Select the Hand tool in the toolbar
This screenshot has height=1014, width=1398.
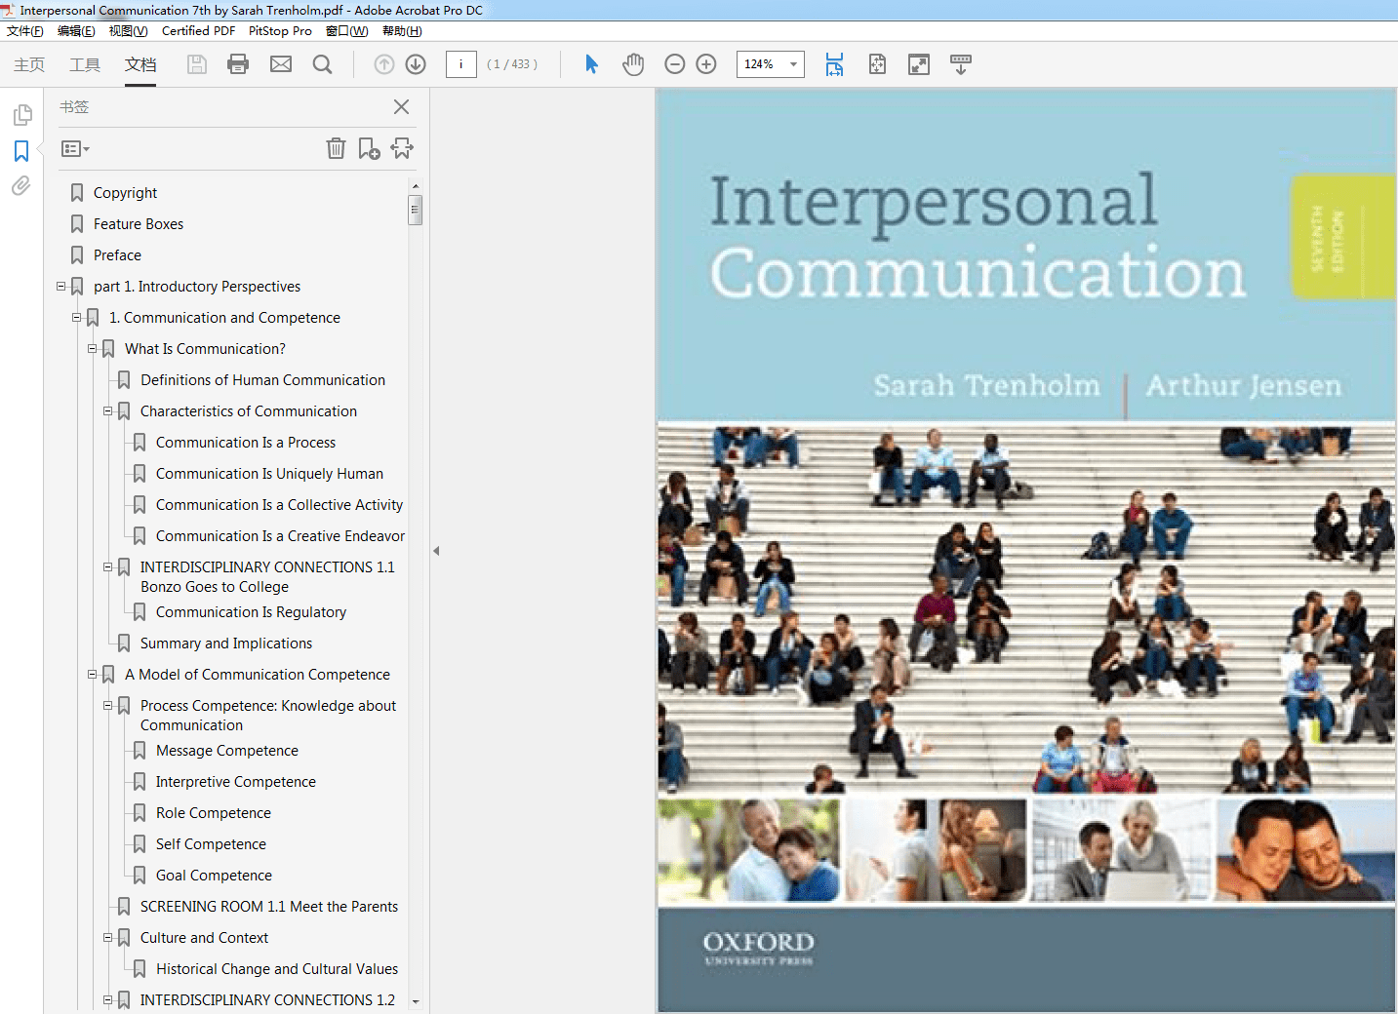tap(633, 64)
